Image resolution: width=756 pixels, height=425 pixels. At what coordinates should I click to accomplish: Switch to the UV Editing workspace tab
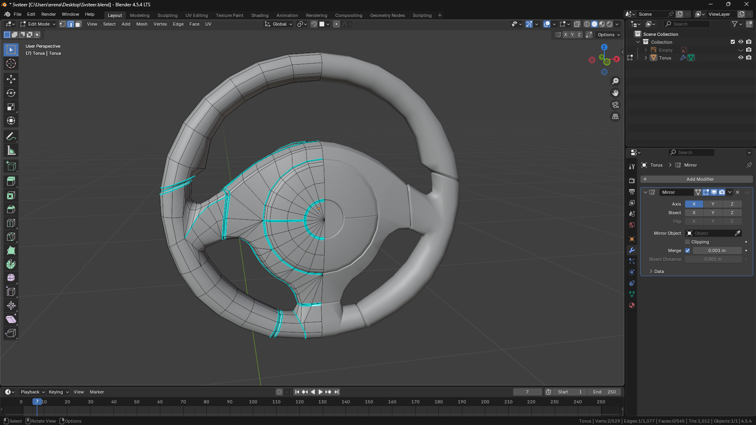[197, 15]
